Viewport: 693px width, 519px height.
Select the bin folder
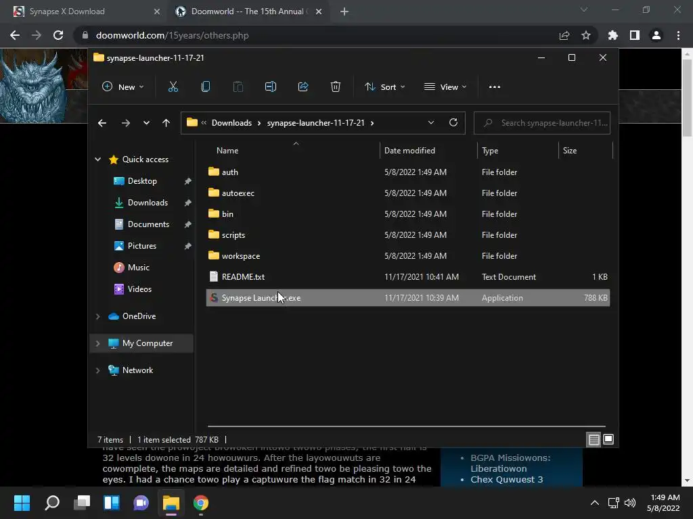(x=407, y=214)
